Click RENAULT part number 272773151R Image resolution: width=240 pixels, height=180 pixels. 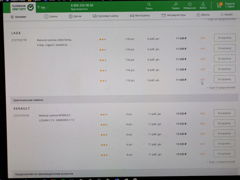[21, 115]
